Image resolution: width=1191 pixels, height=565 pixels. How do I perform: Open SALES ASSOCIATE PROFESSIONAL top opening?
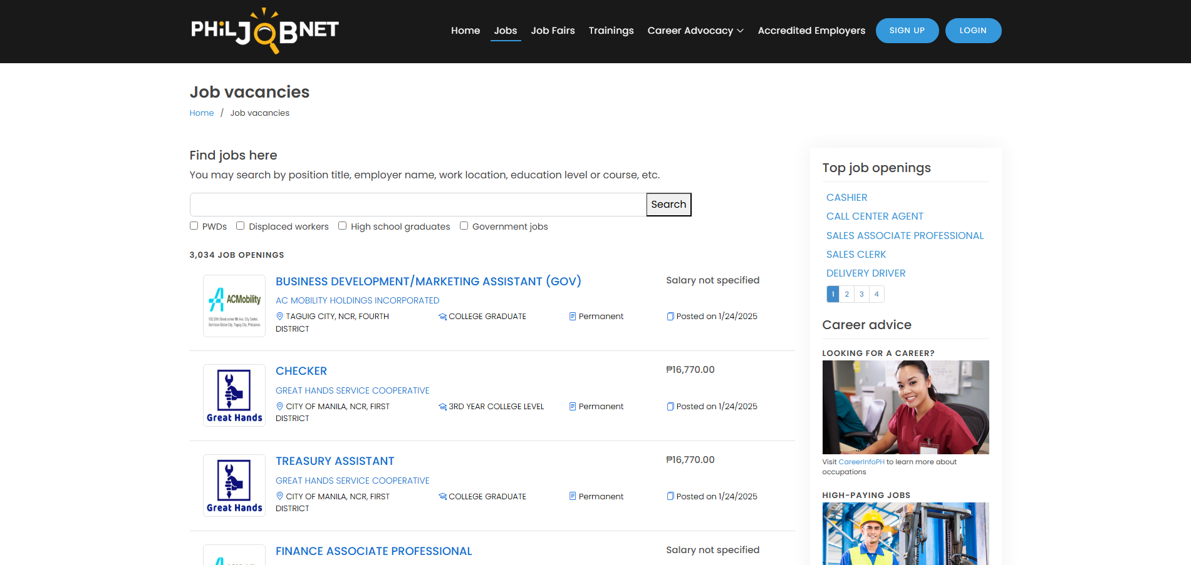click(905, 236)
